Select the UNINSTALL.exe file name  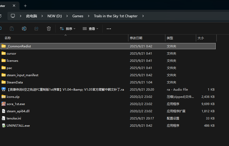tap(18, 126)
